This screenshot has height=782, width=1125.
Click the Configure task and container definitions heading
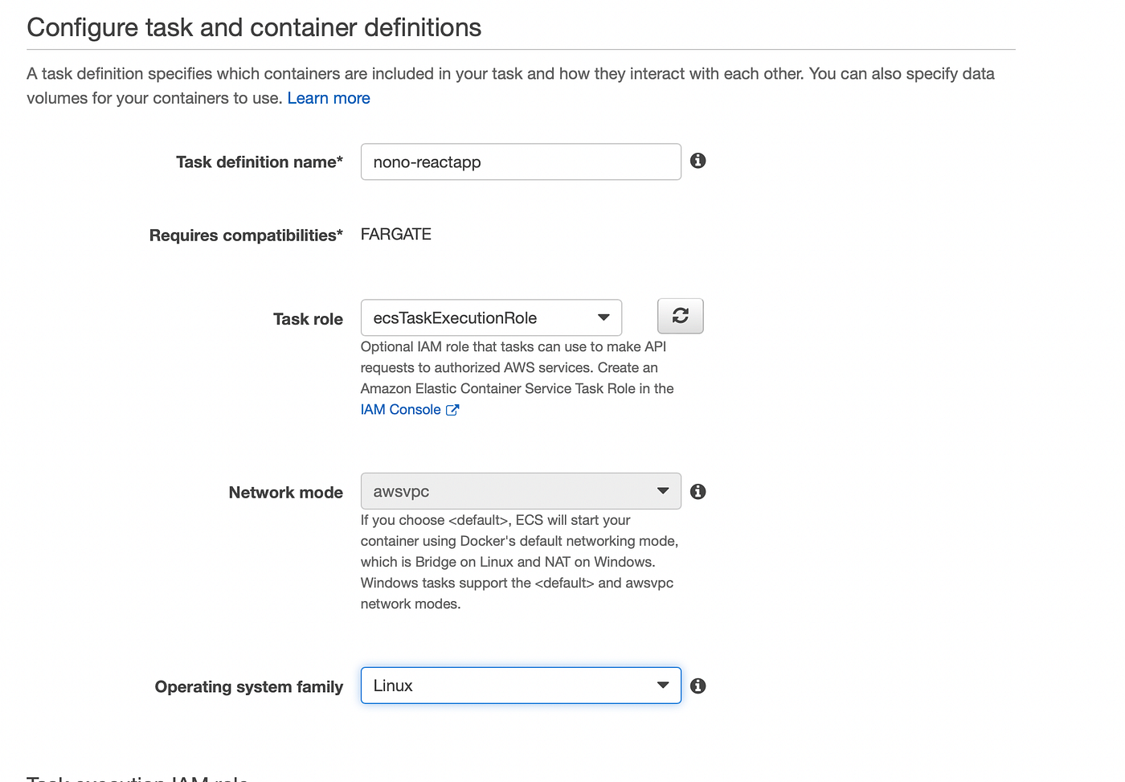(x=254, y=27)
